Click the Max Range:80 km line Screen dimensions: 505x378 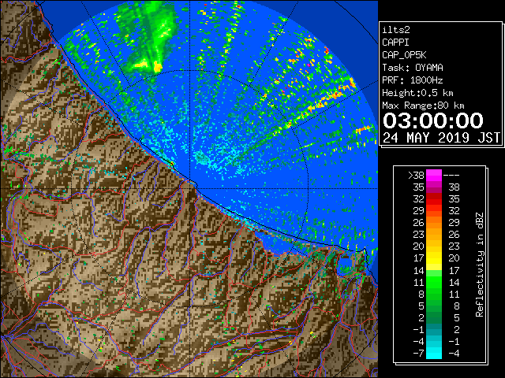tap(423, 106)
